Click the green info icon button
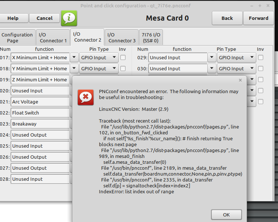Screen dimensions: 278x222 point(69,18)
